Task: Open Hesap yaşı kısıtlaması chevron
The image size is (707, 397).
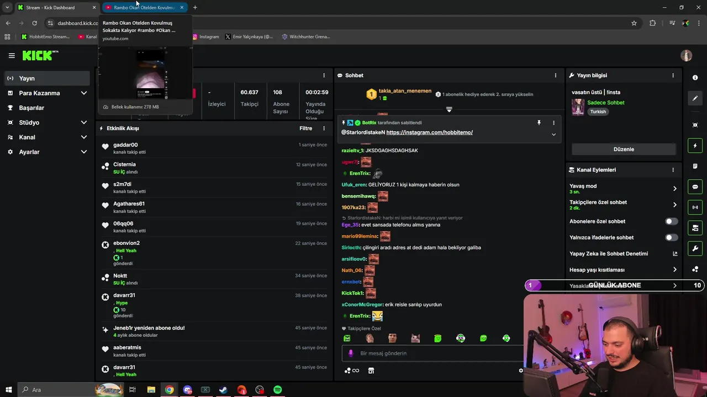Action: click(x=674, y=270)
